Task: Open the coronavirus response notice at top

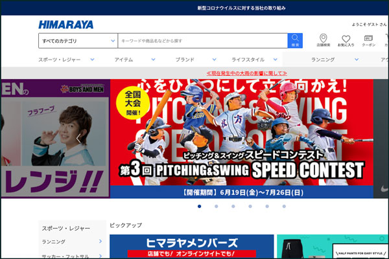Action: pos(241,8)
